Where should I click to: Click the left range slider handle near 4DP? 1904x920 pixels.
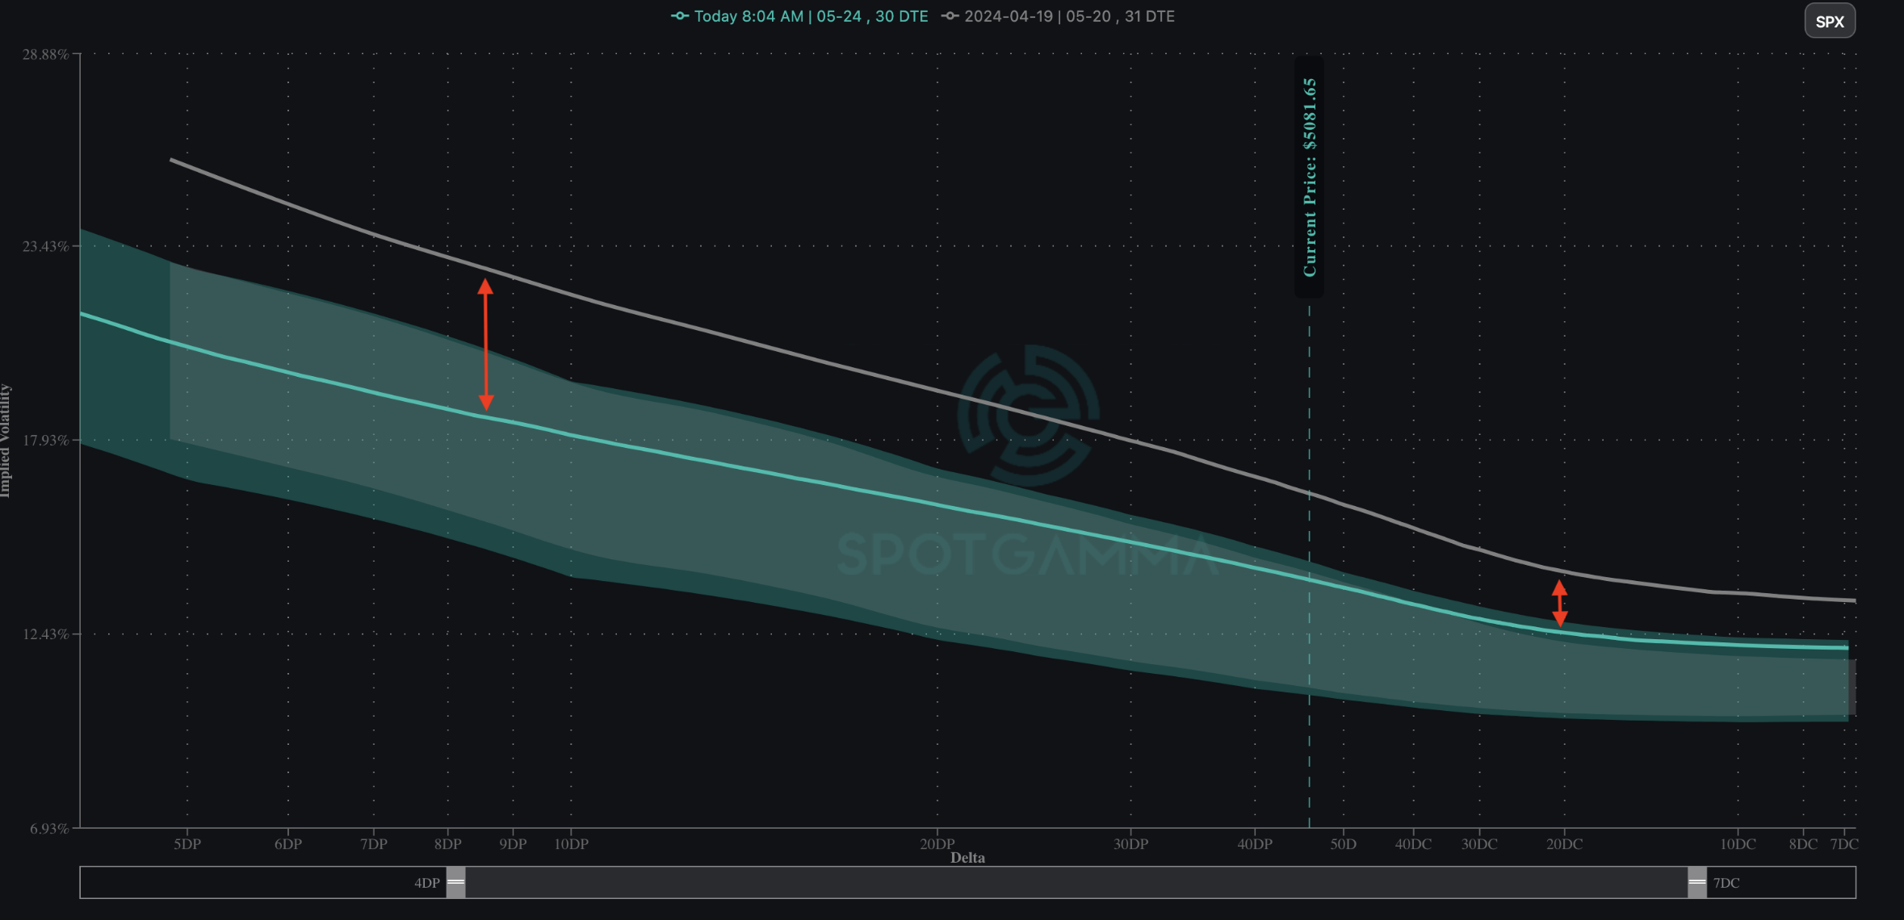pyautogui.click(x=456, y=882)
